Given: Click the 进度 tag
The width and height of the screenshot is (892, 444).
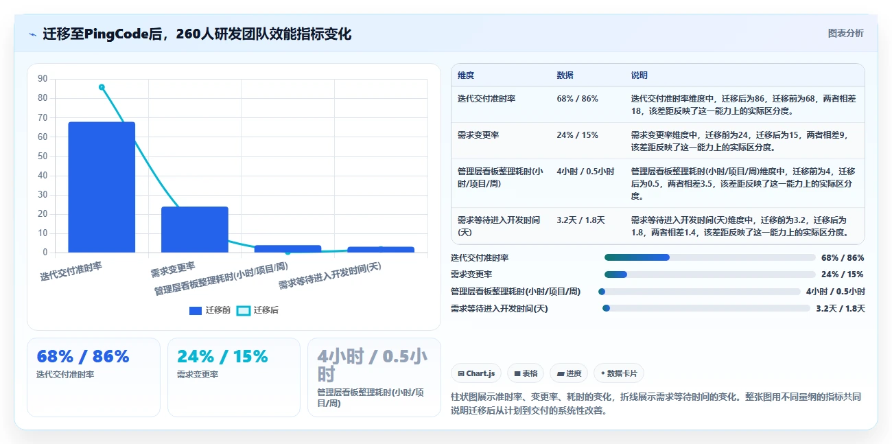Looking at the screenshot, I should click(x=569, y=373).
